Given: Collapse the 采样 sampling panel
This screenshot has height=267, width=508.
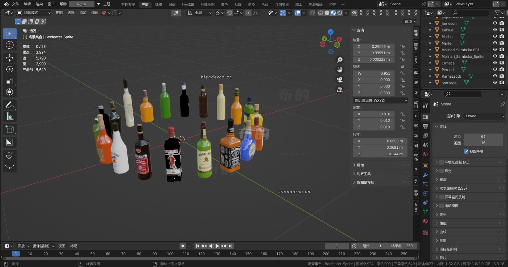Looking at the screenshot, I should pos(469,127).
